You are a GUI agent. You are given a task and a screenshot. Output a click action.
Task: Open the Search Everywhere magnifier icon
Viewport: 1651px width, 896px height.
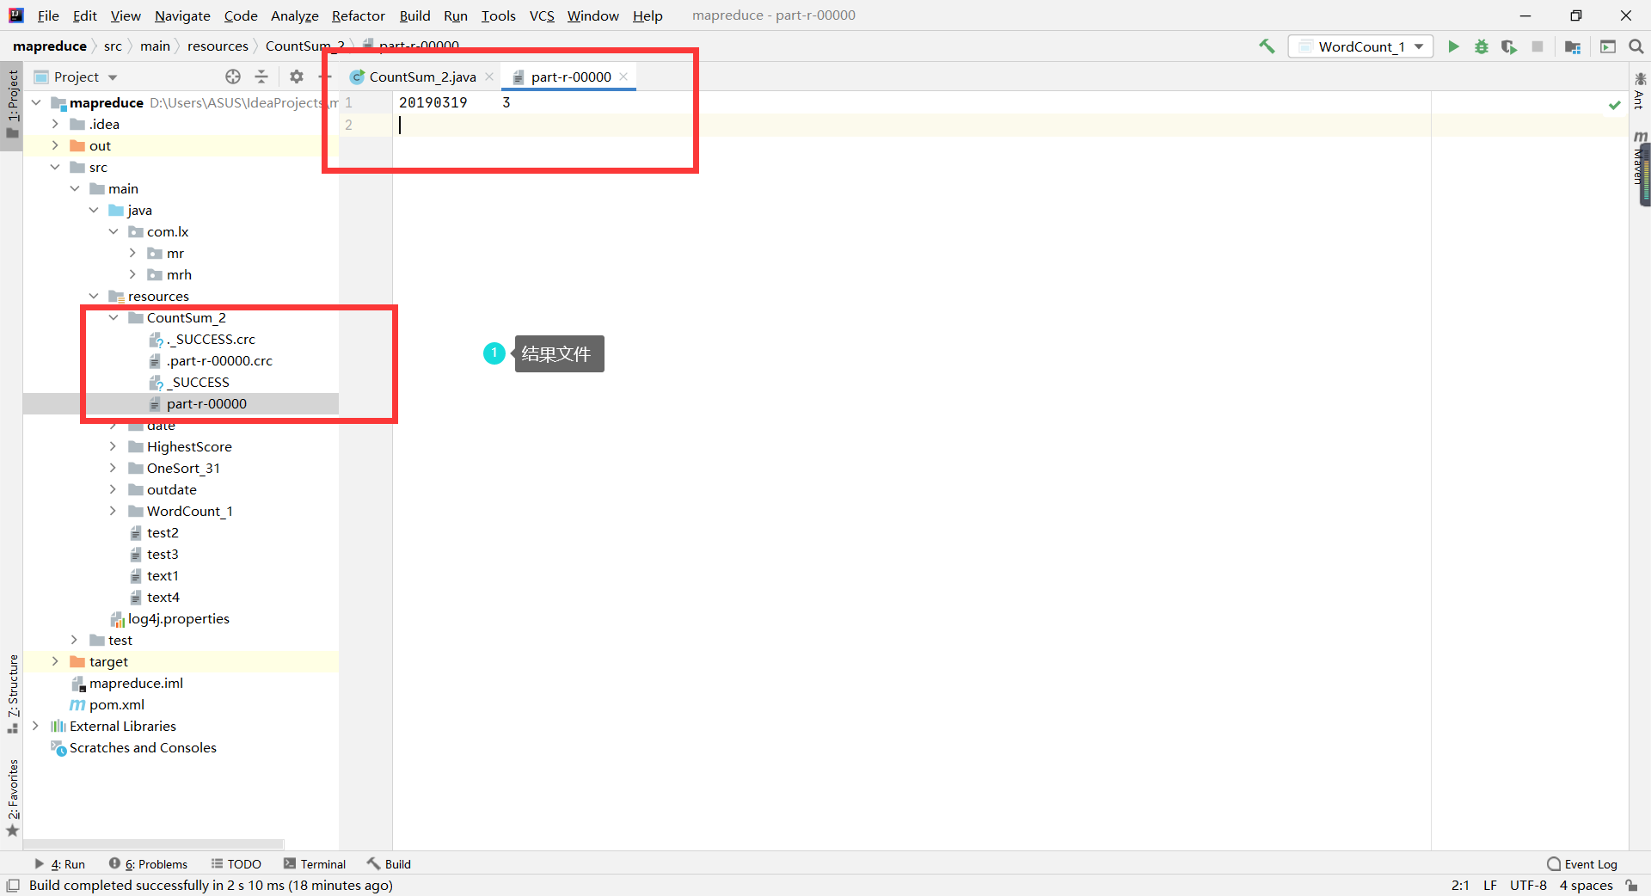[1636, 46]
